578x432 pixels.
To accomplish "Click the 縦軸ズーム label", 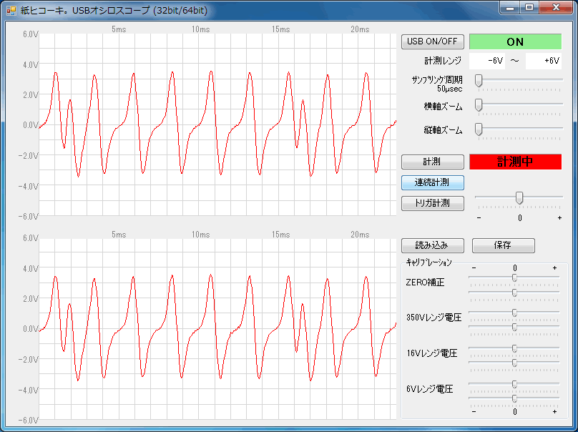I will click(443, 130).
